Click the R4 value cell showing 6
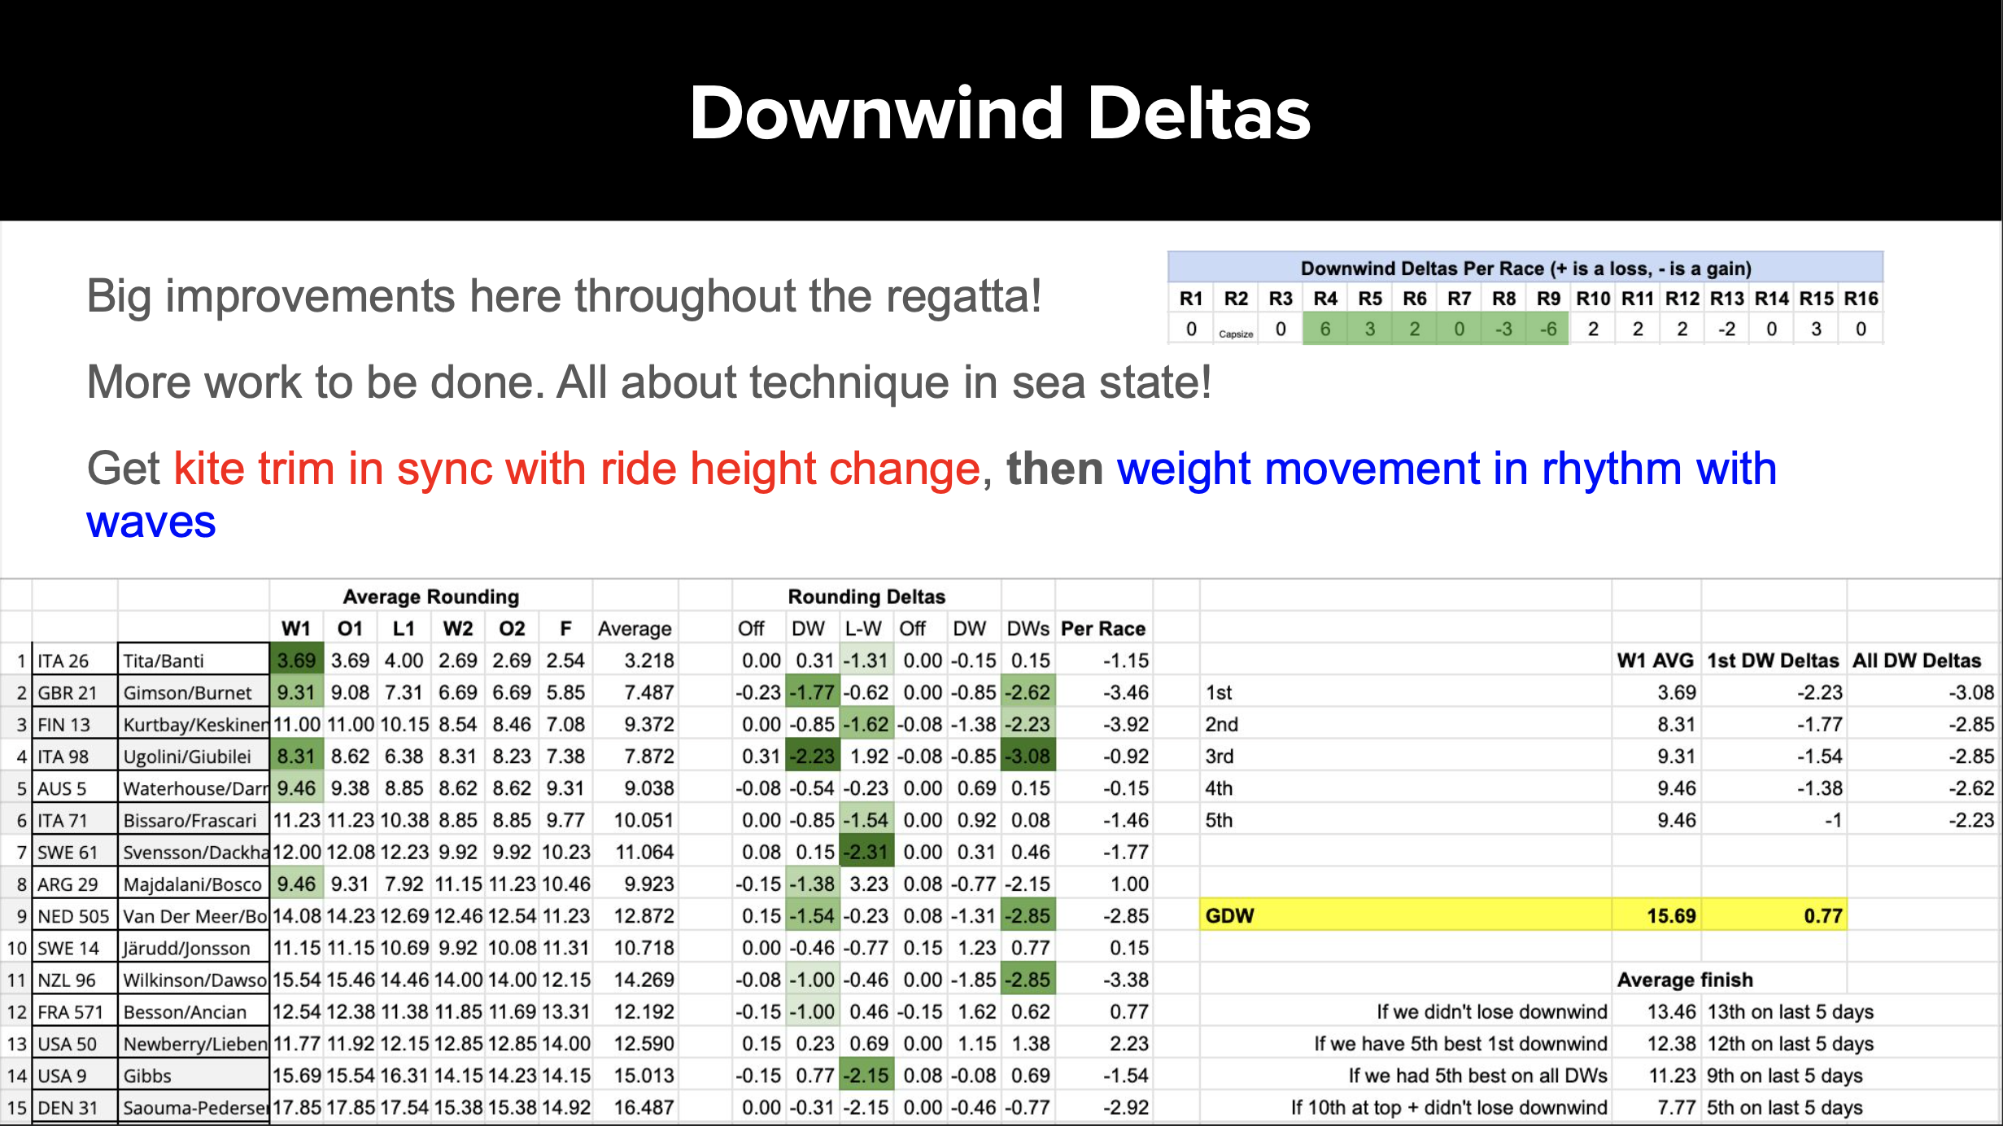 coord(1325,330)
